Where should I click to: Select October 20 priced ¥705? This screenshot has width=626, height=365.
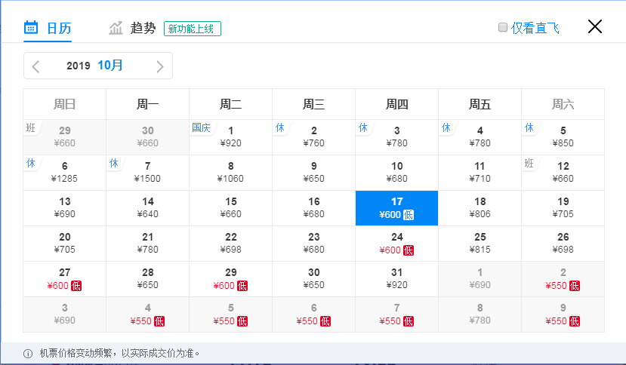pyautogui.click(x=65, y=244)
